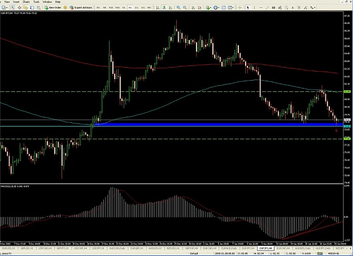Expand the Indicators dropdown arrow
The width and height of the screenshot is (353, 256).
pyautogui.click(x=211, y=8)
